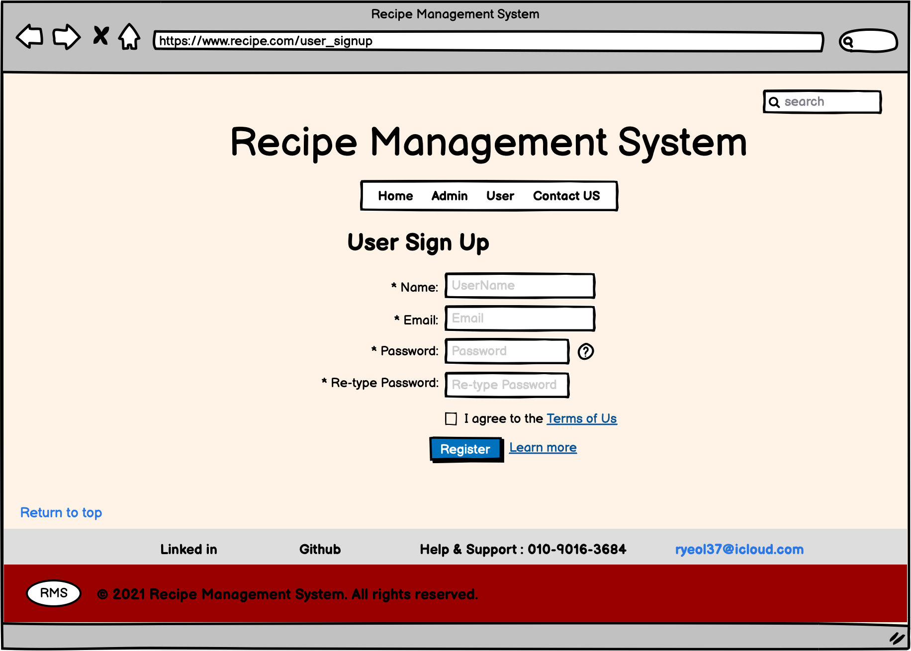Click the password help question mark icon
Viewport: 911px width, 651px height.
coord(586,351)
